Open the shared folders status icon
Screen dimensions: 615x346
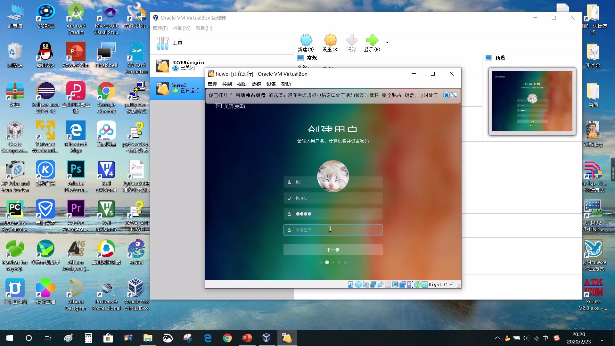388,284
